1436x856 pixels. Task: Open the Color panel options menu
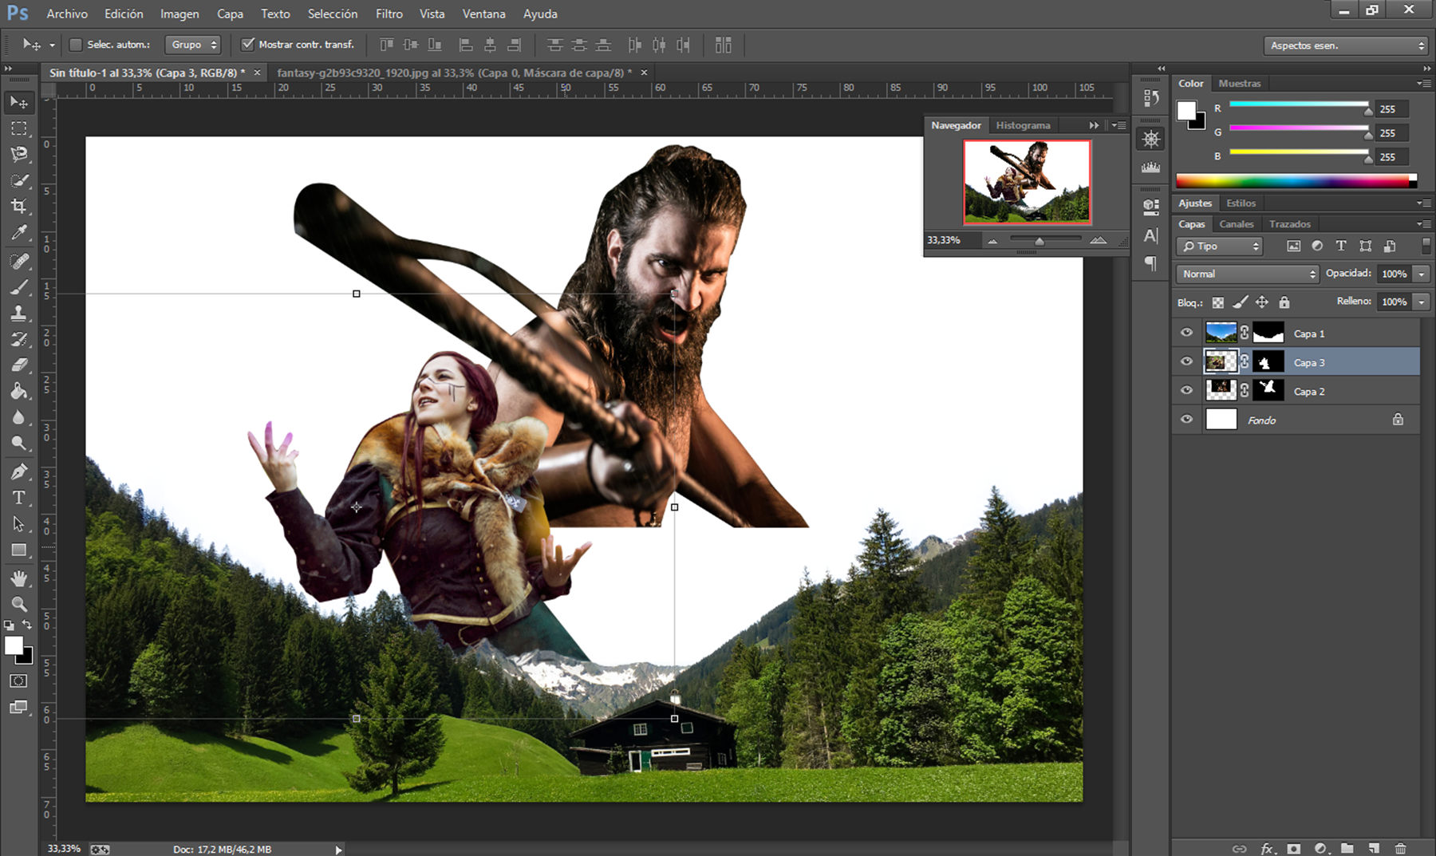tap(1424, 83)
